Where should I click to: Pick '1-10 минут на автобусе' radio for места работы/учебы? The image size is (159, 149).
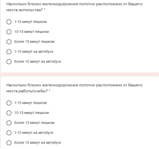[x=9, y=133]
